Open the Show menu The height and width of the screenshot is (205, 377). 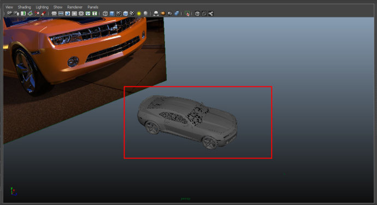point(58,7)
